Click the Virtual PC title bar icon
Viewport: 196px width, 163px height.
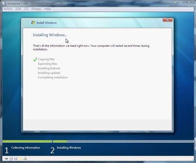(x=4, y=4)
